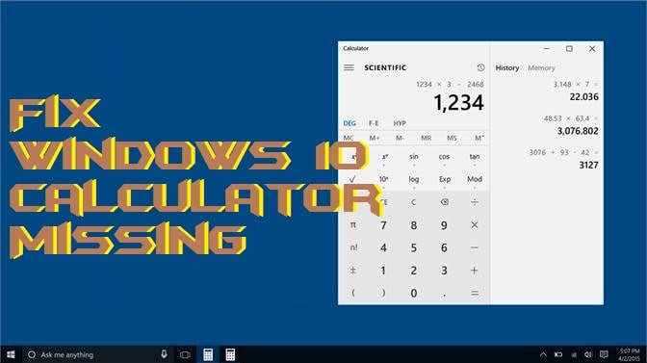Click the number 2 key
647x363 pixels.
(413, 271)
